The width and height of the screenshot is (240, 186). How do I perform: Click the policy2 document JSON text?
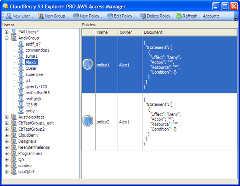(x=162, y=121)
